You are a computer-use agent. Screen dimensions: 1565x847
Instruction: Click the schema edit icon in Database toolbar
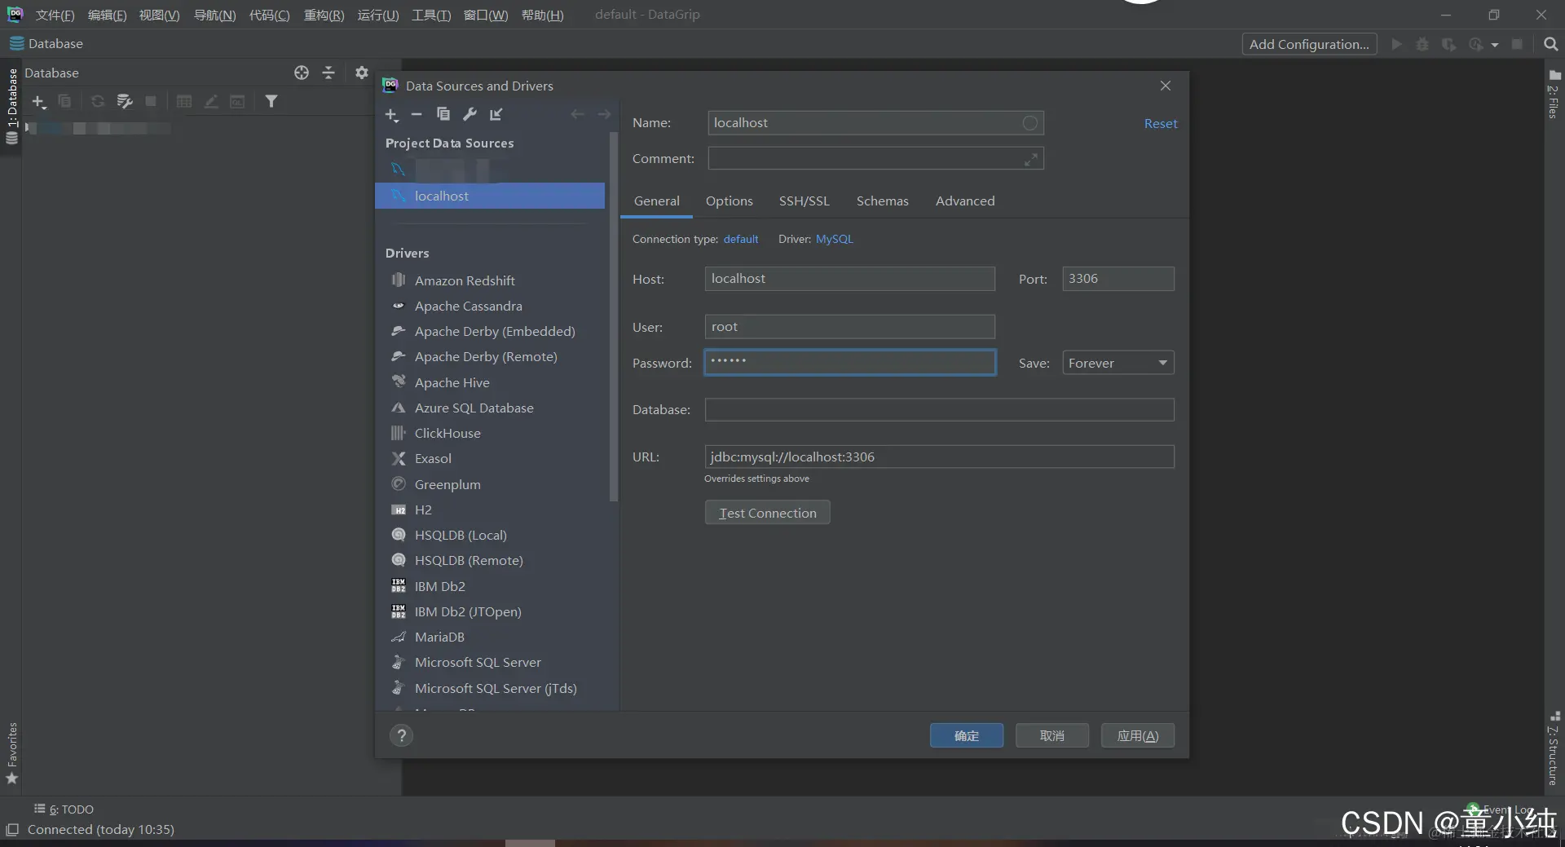[125, 102]
